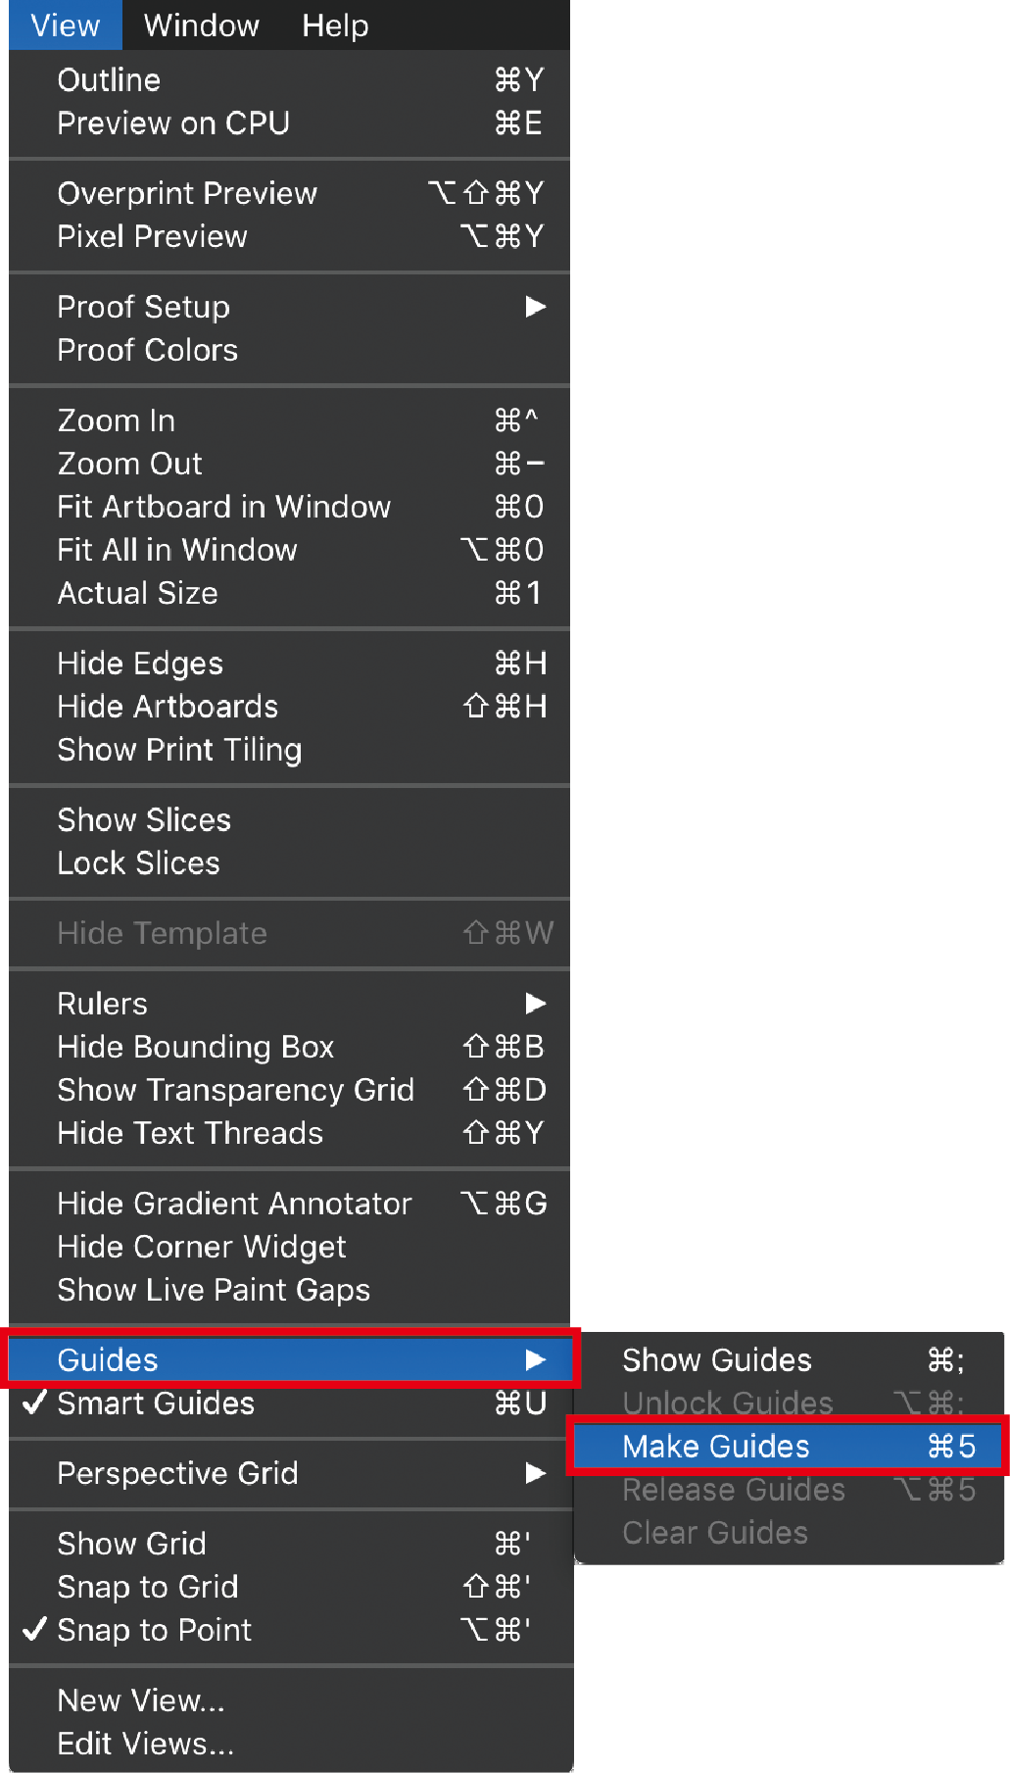Enable Overprint Preview
The image size is (1010, 1773).
point(187,194)
